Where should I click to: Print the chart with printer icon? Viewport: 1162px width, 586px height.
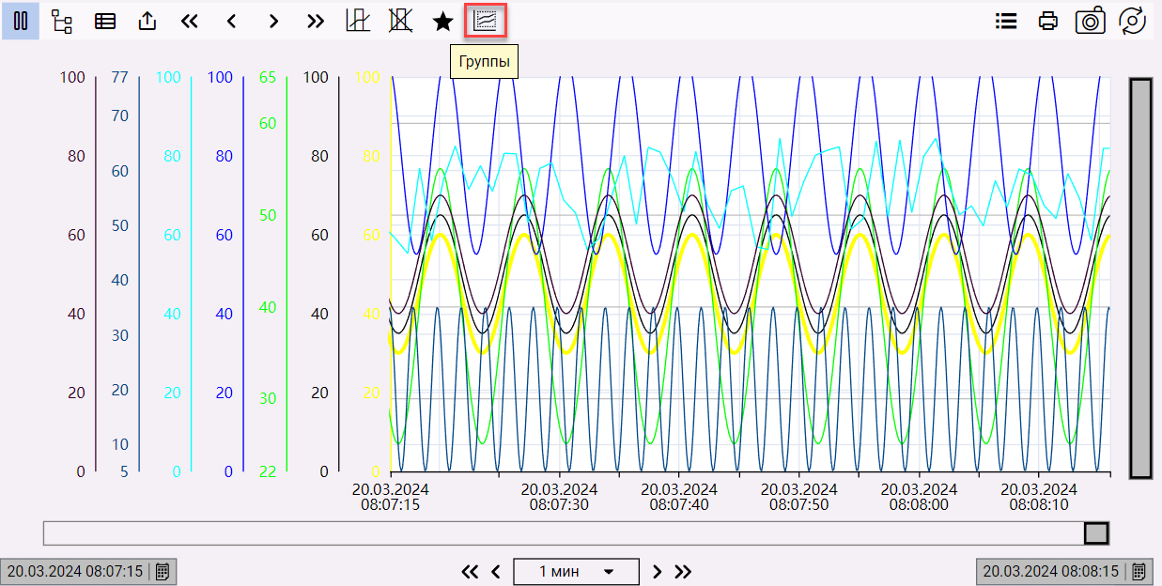[1048, 21]
